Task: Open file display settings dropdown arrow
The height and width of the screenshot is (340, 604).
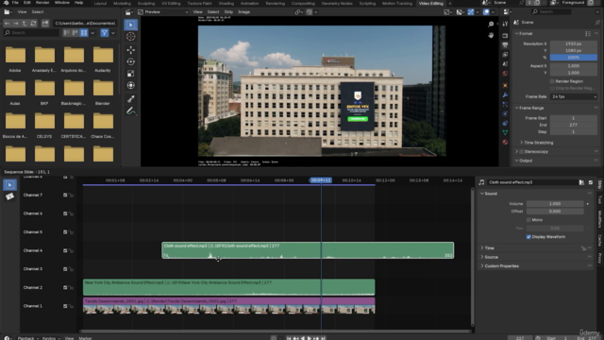Action: click(x=92, y=33)
